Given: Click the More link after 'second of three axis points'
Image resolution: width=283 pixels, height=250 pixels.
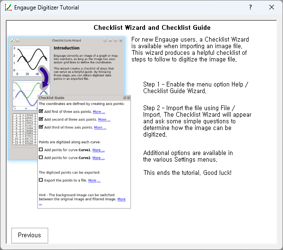Looking at the screenshot, I should pyautogui.click(x=104, y=120).
